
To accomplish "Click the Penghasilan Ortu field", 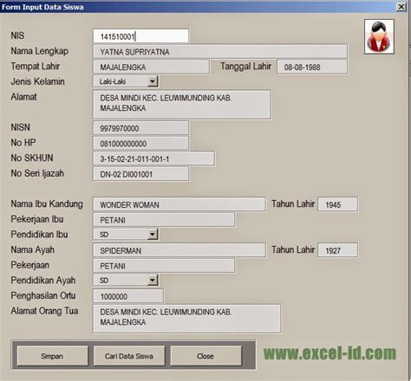I will pyautogui.click(x=128, y=296).
